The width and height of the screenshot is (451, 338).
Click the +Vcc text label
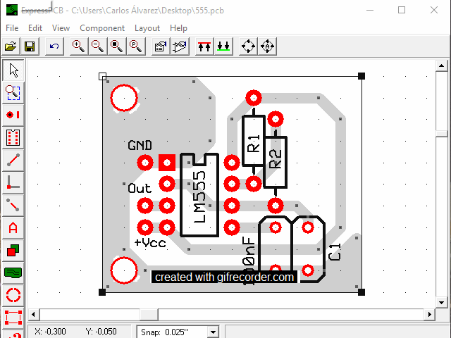coord(150,243)
